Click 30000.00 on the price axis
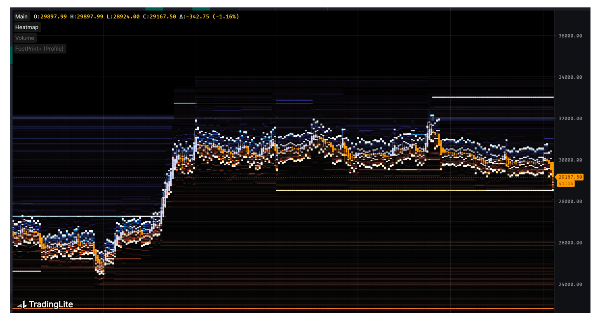This screenshot has width=607, height=323. point(570,160)
